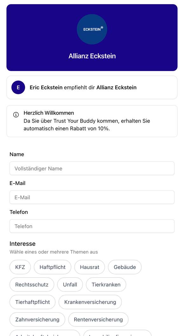Choose the Rentenversicherung interest chip

point(98,320)
